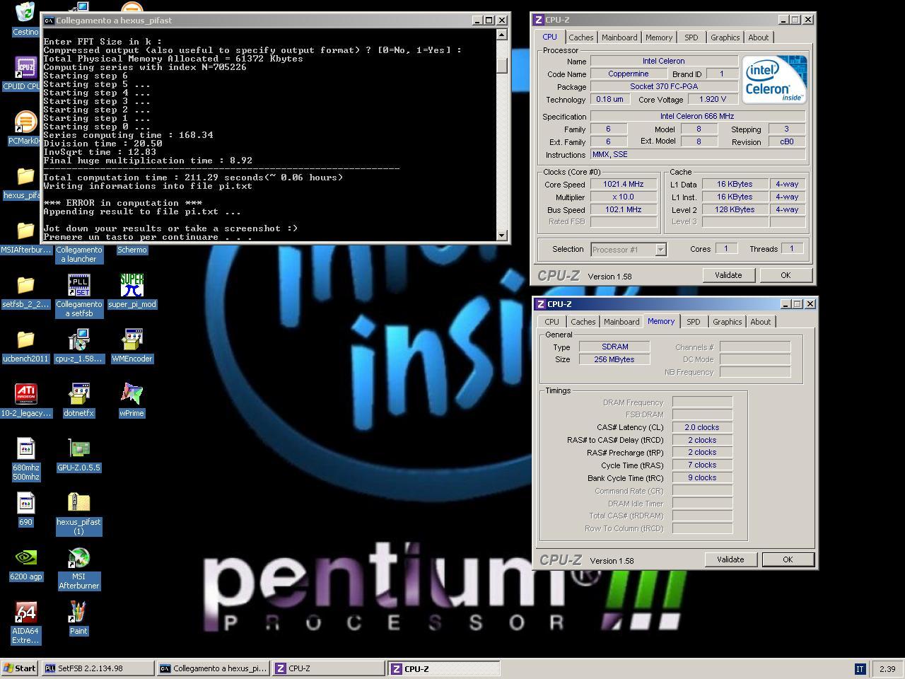Switch to Caches tab in upper CPU-Z
This screenshot has height=679, width=905.
(581, 37)
